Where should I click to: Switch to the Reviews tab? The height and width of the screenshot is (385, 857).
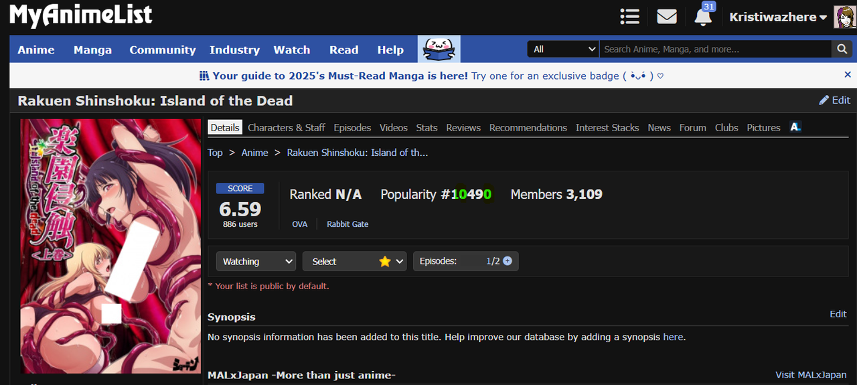tap(463, 127)
